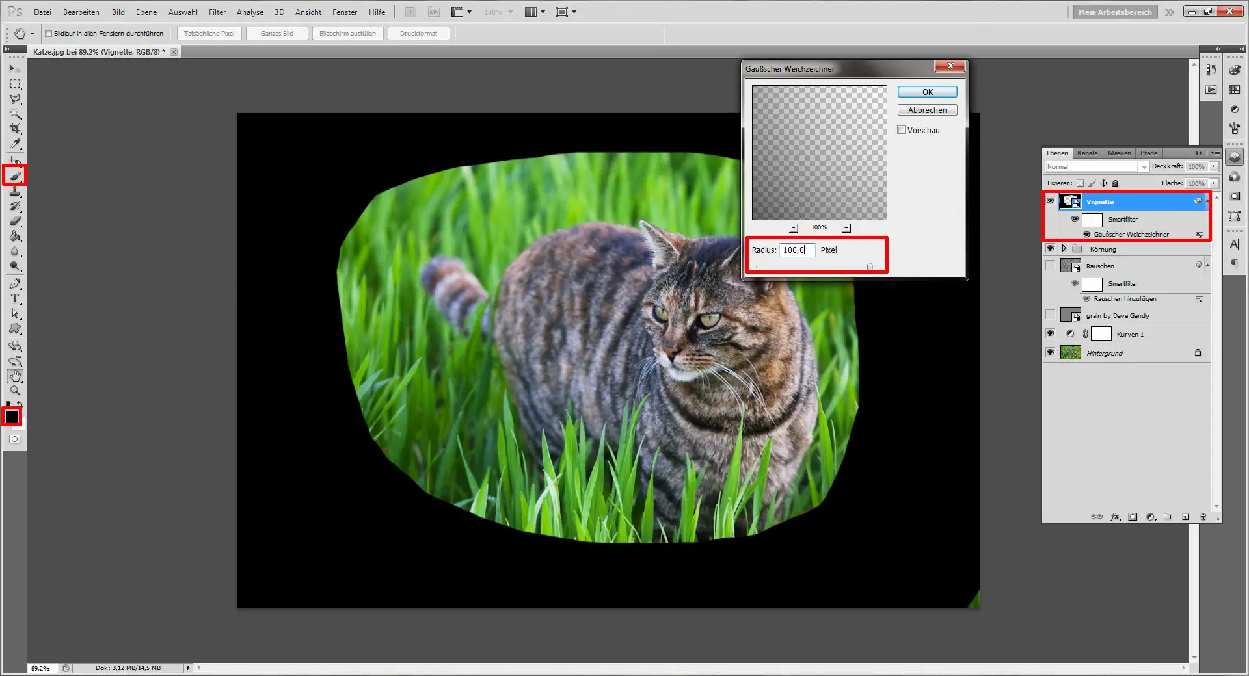
Task: Click the Ganzes Bild button
Action: (276, 33)
